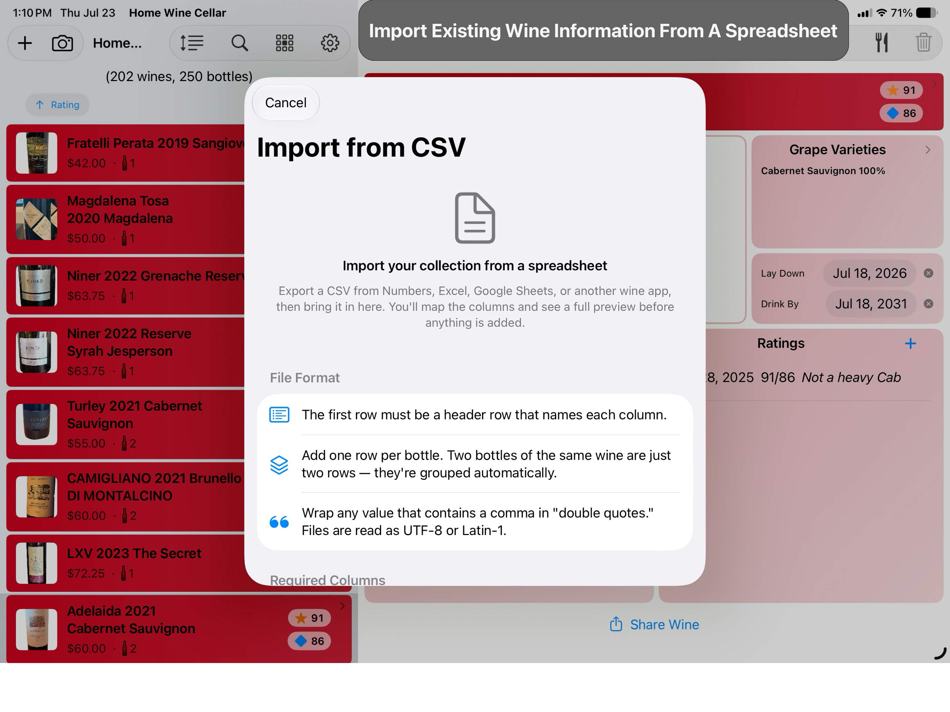Tap the 'Import from CSV' heading

pos(361,147)
